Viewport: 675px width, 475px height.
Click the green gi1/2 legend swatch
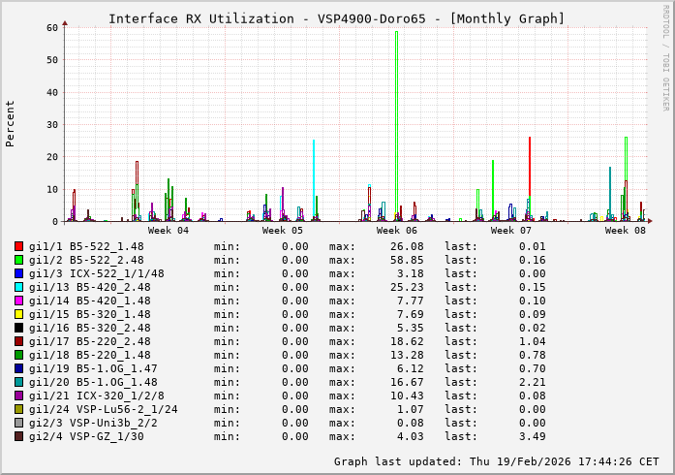tap(19, 260)
